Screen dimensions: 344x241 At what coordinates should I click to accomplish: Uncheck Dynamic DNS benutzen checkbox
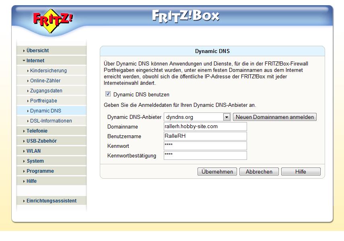(x=108, y=94)
